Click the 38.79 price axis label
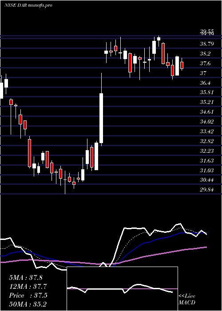222x311 pixels. [207, 44]
